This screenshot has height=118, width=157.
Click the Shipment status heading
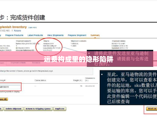click(119, 41)
